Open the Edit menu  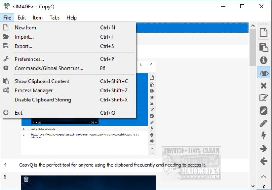pos(22,17)
